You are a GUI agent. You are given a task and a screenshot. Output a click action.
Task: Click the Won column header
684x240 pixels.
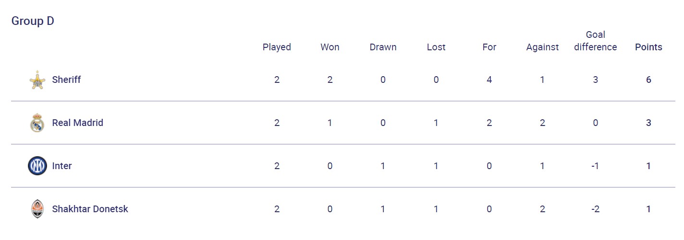click(x=330, y=47)
